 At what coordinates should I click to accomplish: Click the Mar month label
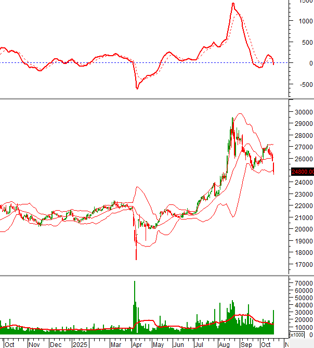point(115,344)
